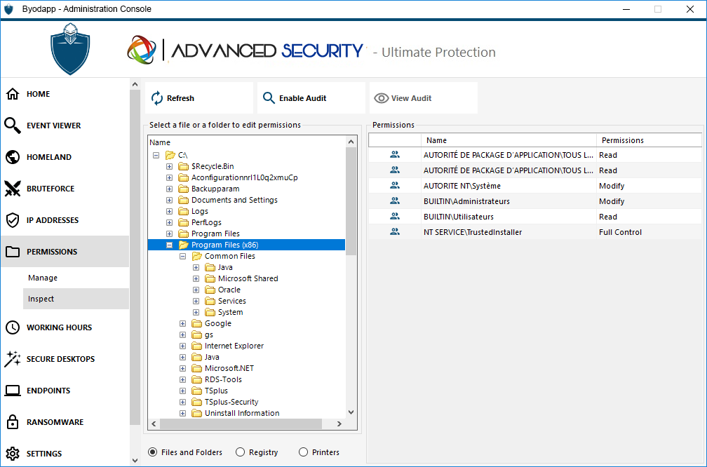Click the tree scroll-down arrow
This screenshot has width=707, height=467.
pyautogui.click(x=351, y=412)
